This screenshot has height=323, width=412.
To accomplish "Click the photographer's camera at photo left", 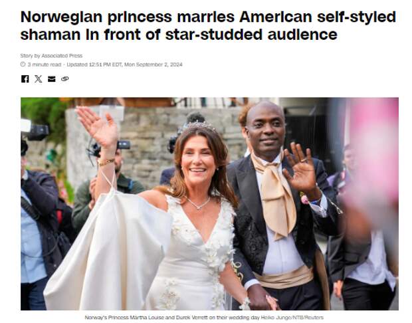I will point(35,130).
